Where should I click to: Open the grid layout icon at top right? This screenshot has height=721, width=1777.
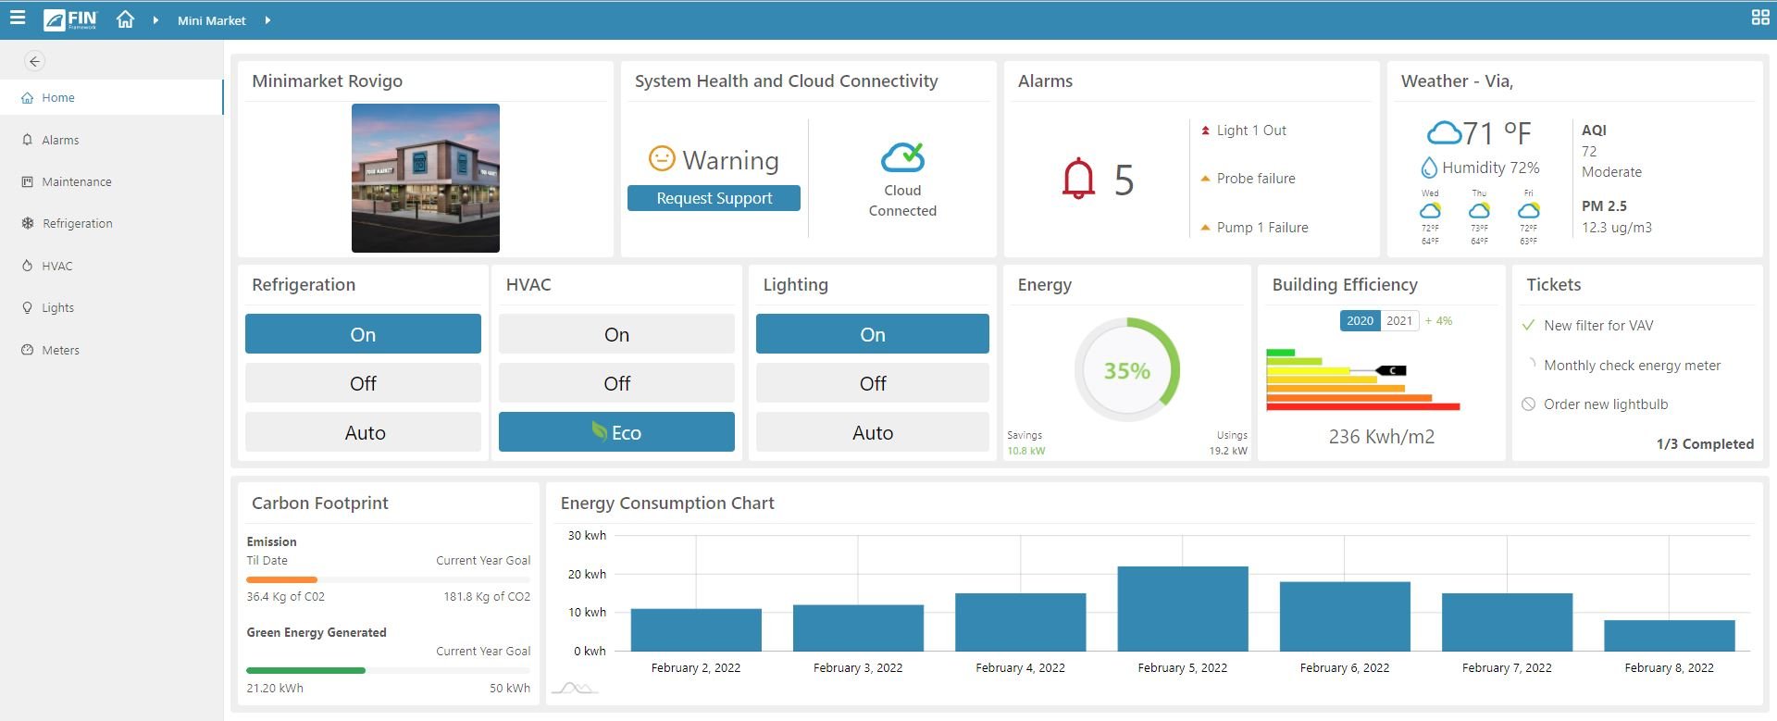click(x=1760, y=18)
